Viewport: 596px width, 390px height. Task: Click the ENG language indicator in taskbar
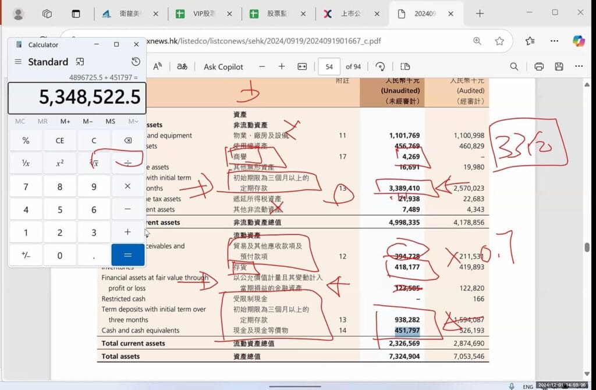tap(527, 386)
